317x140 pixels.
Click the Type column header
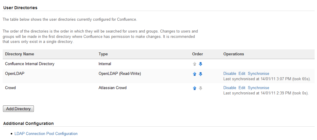click(103, 54)
